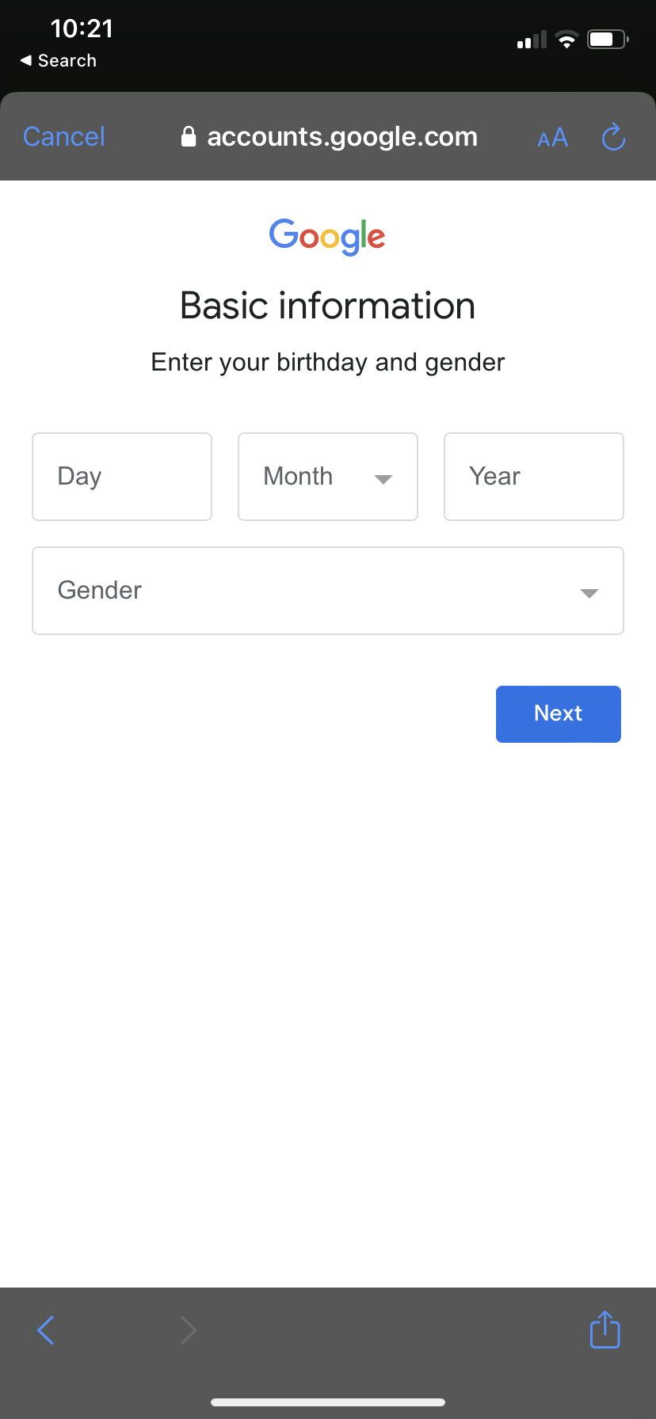
Task: Tap the Month dropdown chevron arrow
Action: coord(383,478)
